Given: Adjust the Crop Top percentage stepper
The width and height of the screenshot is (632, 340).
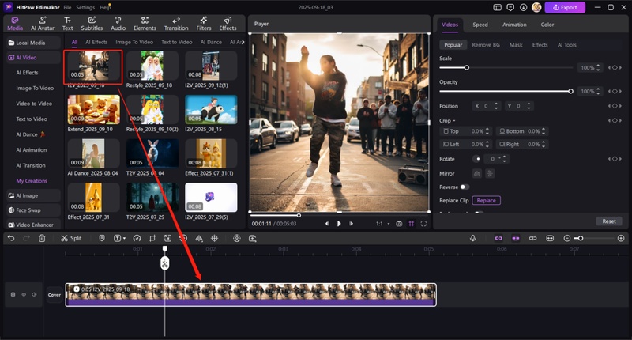Looking at the screenshot, I should click(487, 131).
